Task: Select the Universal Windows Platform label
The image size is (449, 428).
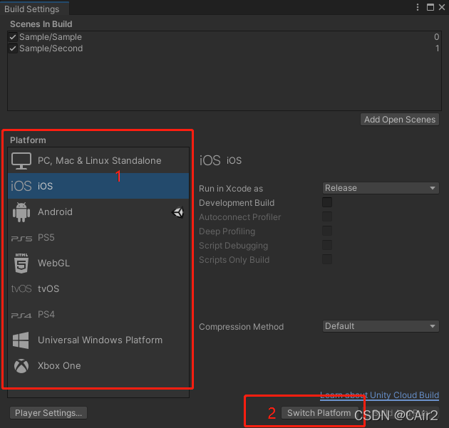Action: (100, 340)
